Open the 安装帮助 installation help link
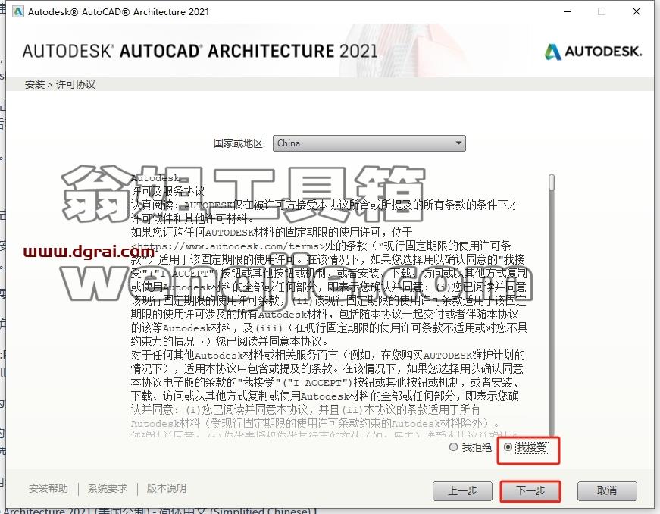The width and height of the screenshot is (660, 514). pos(48,488)
